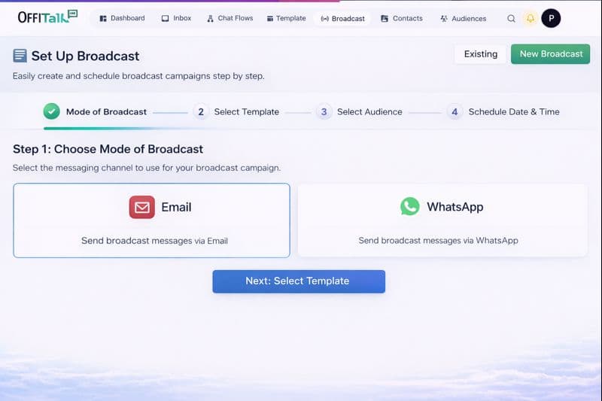Click the Select Audience step label
The width and height of the screenshot is (602, 401).
pos(369,111)
